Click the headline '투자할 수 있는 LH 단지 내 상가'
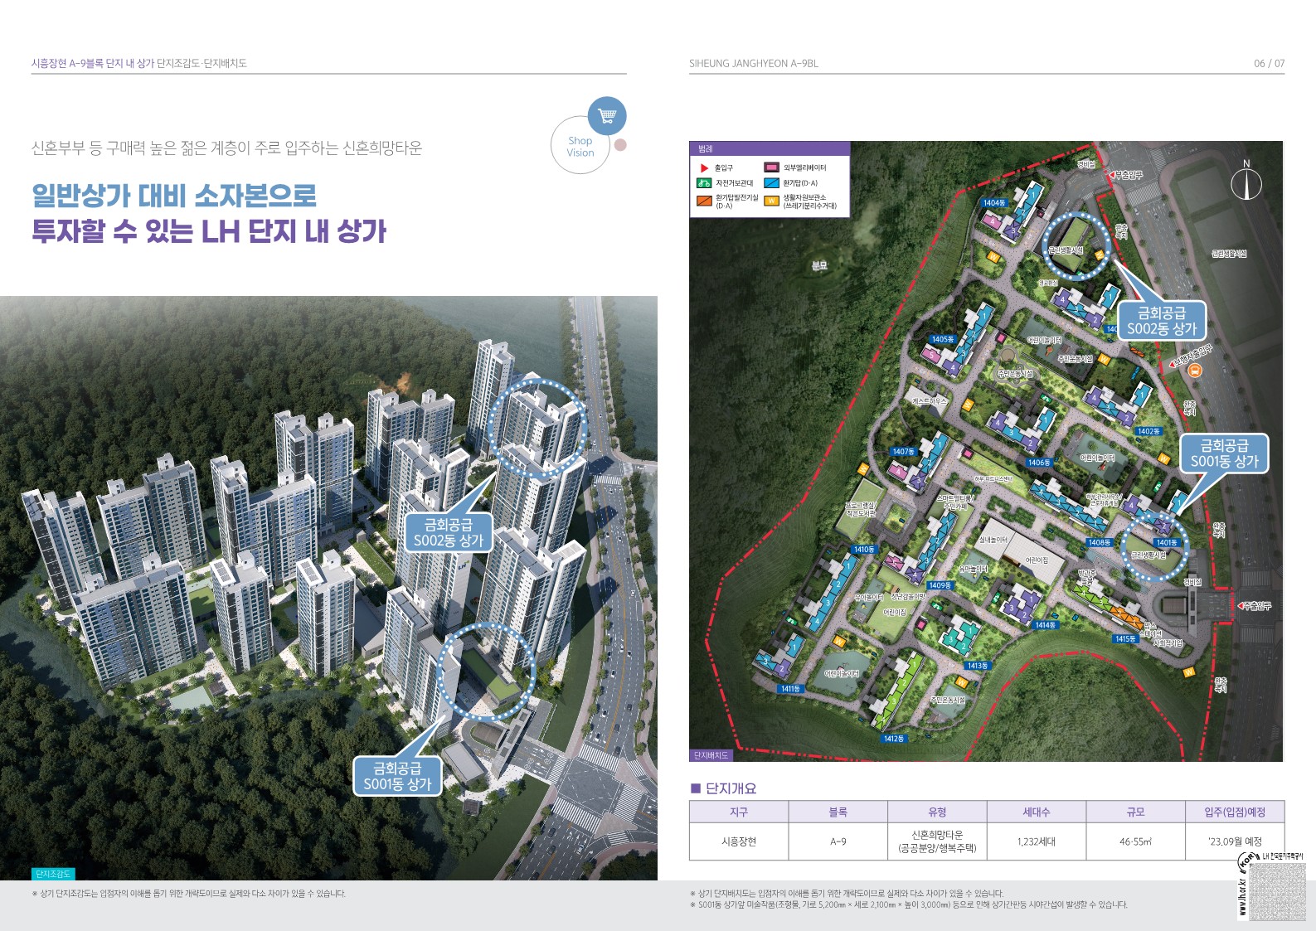Image resolution: width=1316 pixels, height=931 pixels. (209, 230)
